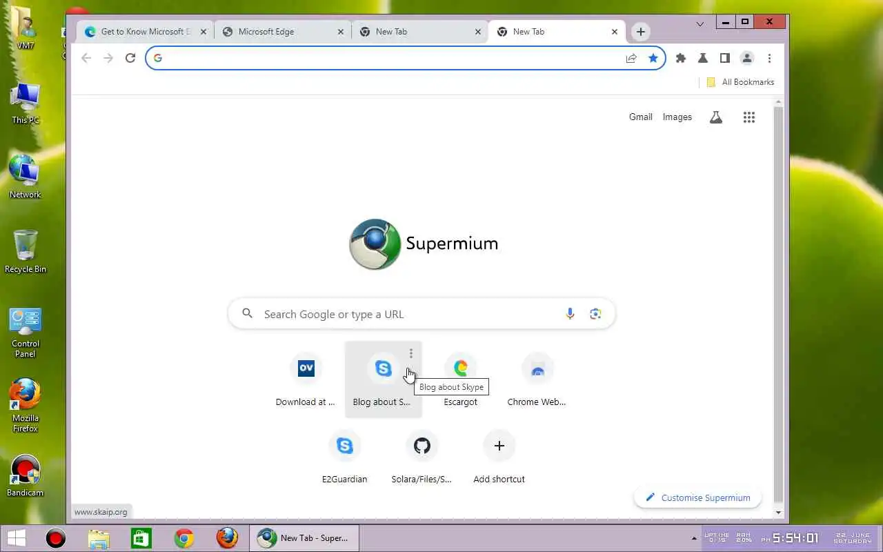Image resolution: width=883 pixels, height=552 pixels.
Task: Start voice search with microphone icon
Action: [570, 314]
